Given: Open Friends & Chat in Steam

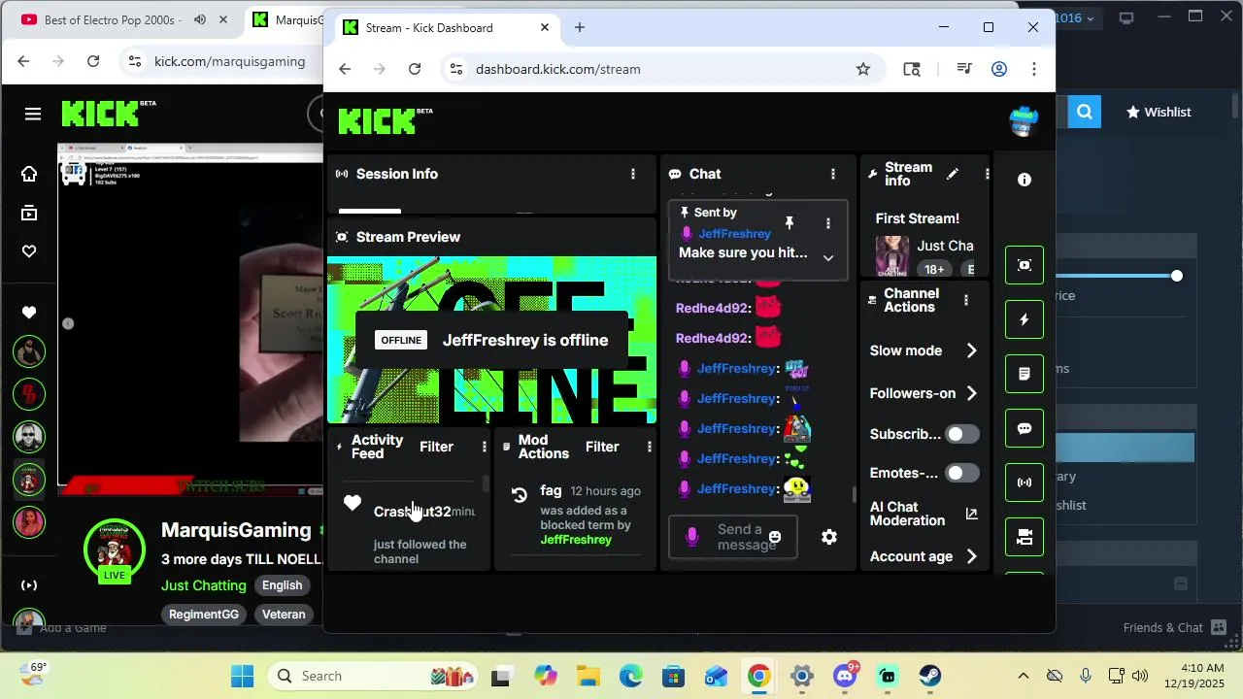Looking at the screenshot, I should [1174, 627].
